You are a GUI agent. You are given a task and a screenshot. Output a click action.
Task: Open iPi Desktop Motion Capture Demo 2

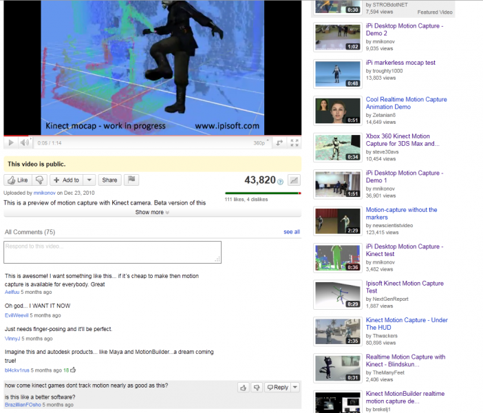coord(405,30)
